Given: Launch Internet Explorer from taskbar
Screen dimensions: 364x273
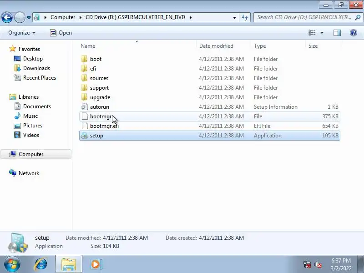Looking at the screenshot, I should coord(41,264).
